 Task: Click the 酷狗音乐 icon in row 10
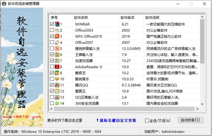(57, 79)
